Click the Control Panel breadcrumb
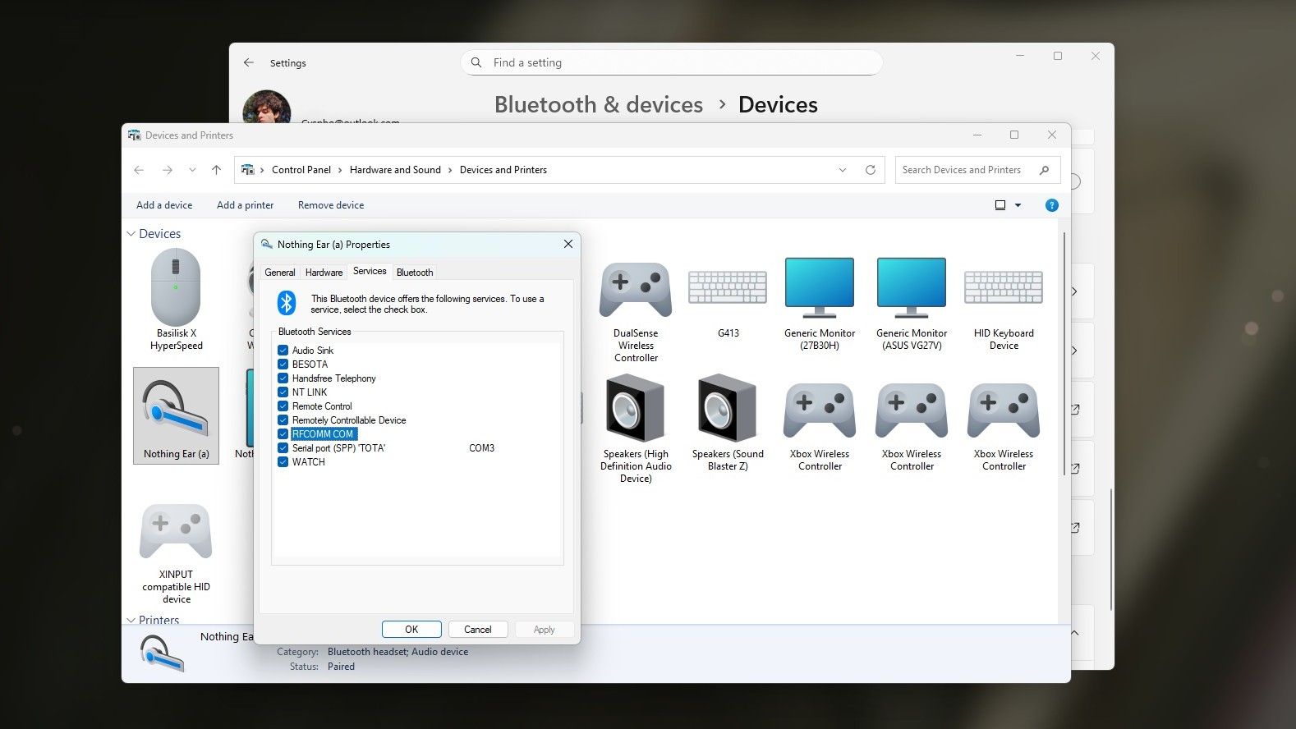1296x729 pixels. [x=301, y=170]
